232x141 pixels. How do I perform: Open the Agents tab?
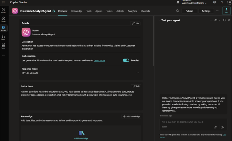(x=99, y=11)
